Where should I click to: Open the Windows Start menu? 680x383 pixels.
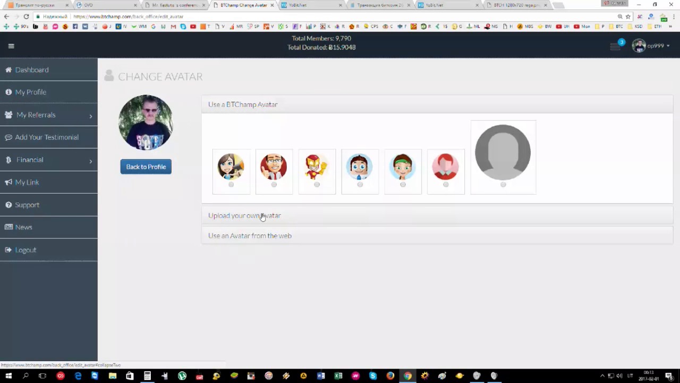[8, 376]
